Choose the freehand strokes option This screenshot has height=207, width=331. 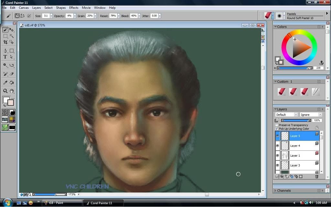coord(17,16)
